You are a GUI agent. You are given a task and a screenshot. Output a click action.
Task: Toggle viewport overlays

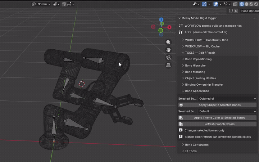215,4
